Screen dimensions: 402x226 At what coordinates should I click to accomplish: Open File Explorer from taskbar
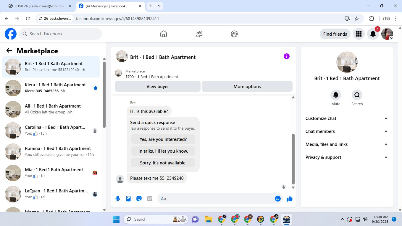coord(208,219)
